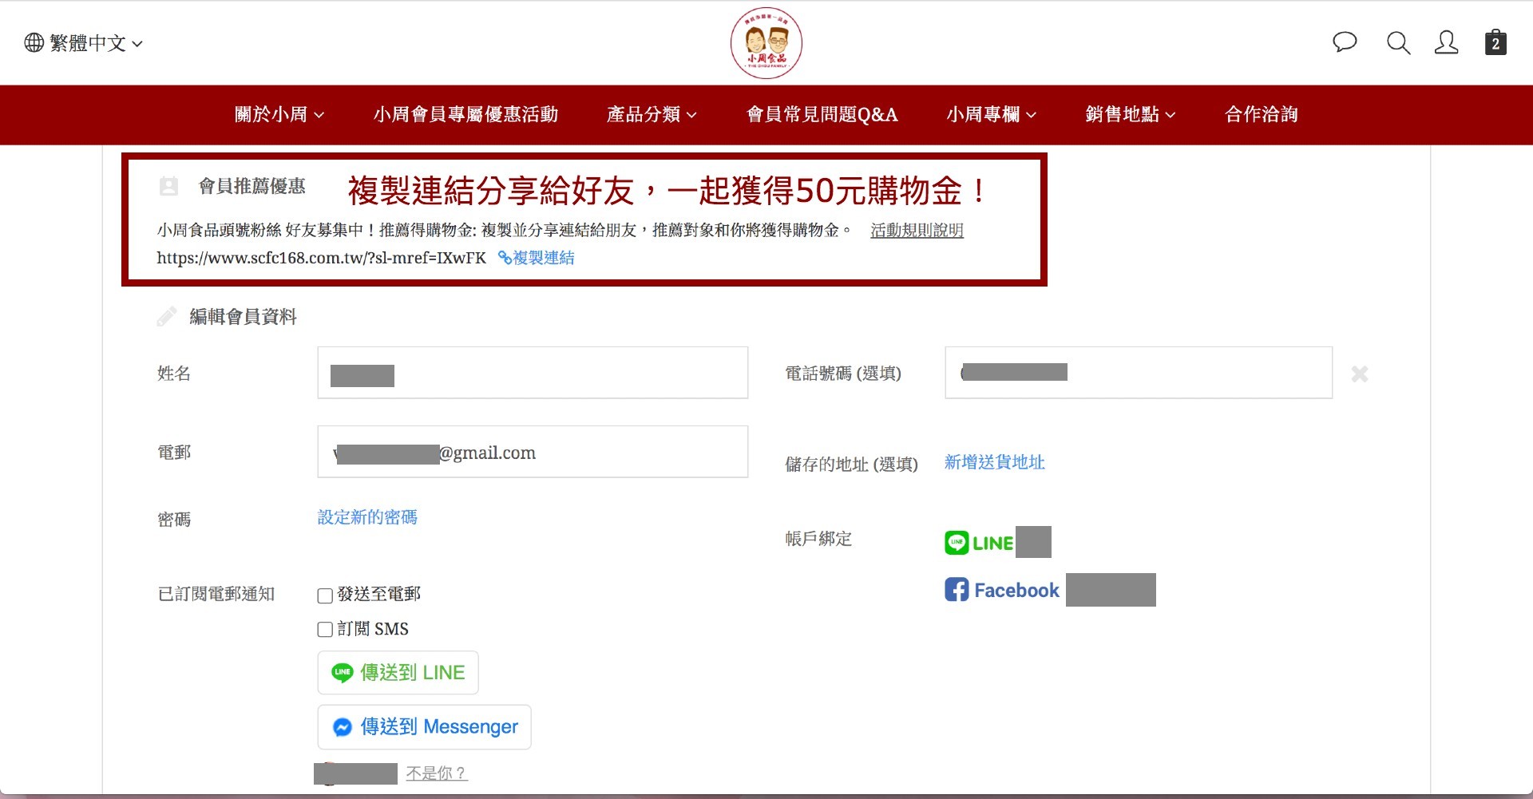The image size is (1533, 799).
Task: Click the LINE account binding logo
Action: pyautogui.click(x=979, y=543)
